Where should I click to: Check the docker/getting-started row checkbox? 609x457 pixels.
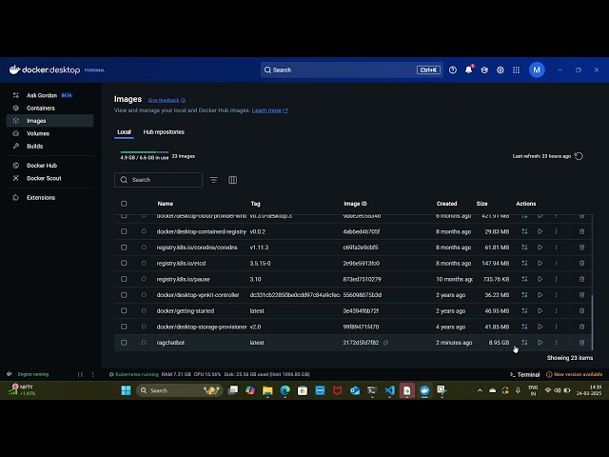[x=124, y=311]
